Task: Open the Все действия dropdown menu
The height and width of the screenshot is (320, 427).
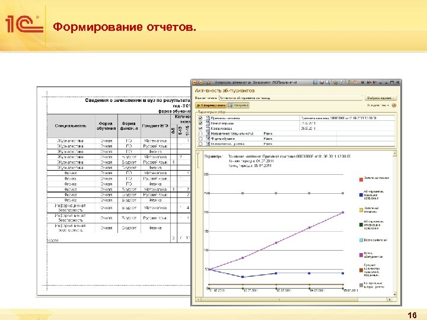Action: pos(378,105)
